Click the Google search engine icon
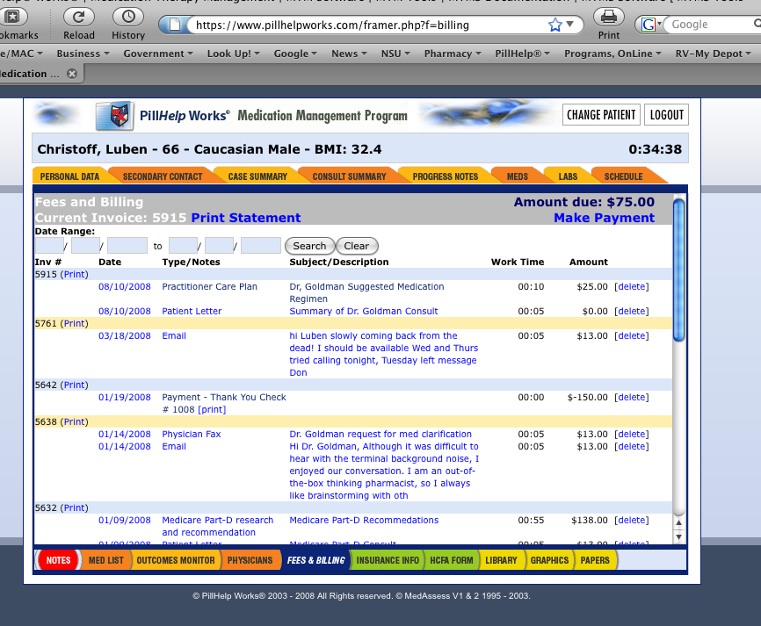 pyautogui.click(x=649, y=25)
